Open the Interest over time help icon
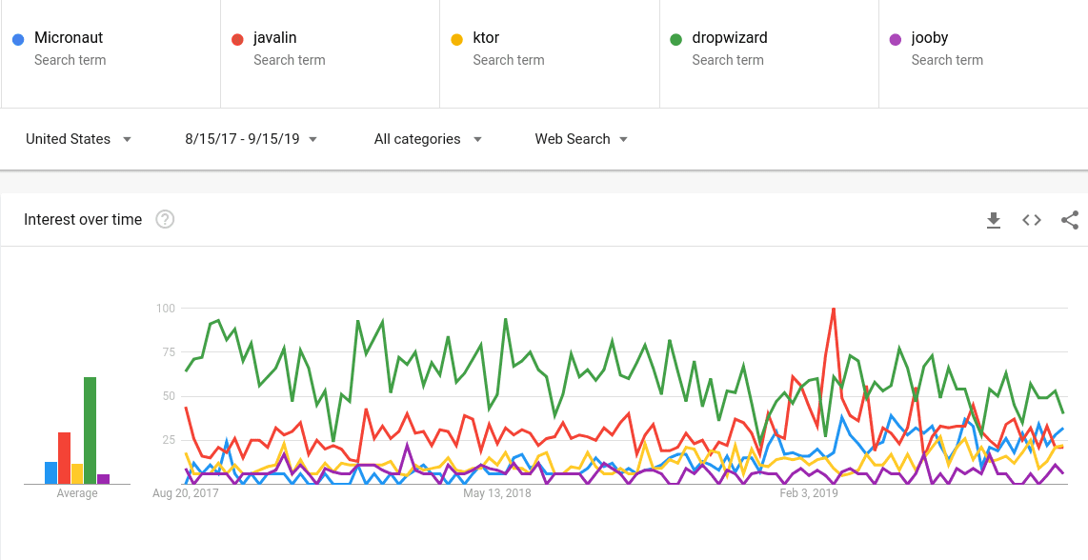The height and width of the screenshot is (560, 1088). tap(165, 220)
